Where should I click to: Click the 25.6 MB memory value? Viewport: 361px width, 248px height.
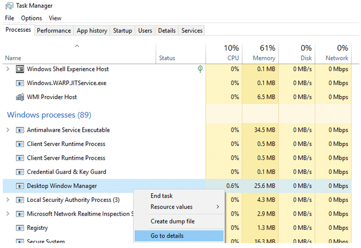(264, 186)
